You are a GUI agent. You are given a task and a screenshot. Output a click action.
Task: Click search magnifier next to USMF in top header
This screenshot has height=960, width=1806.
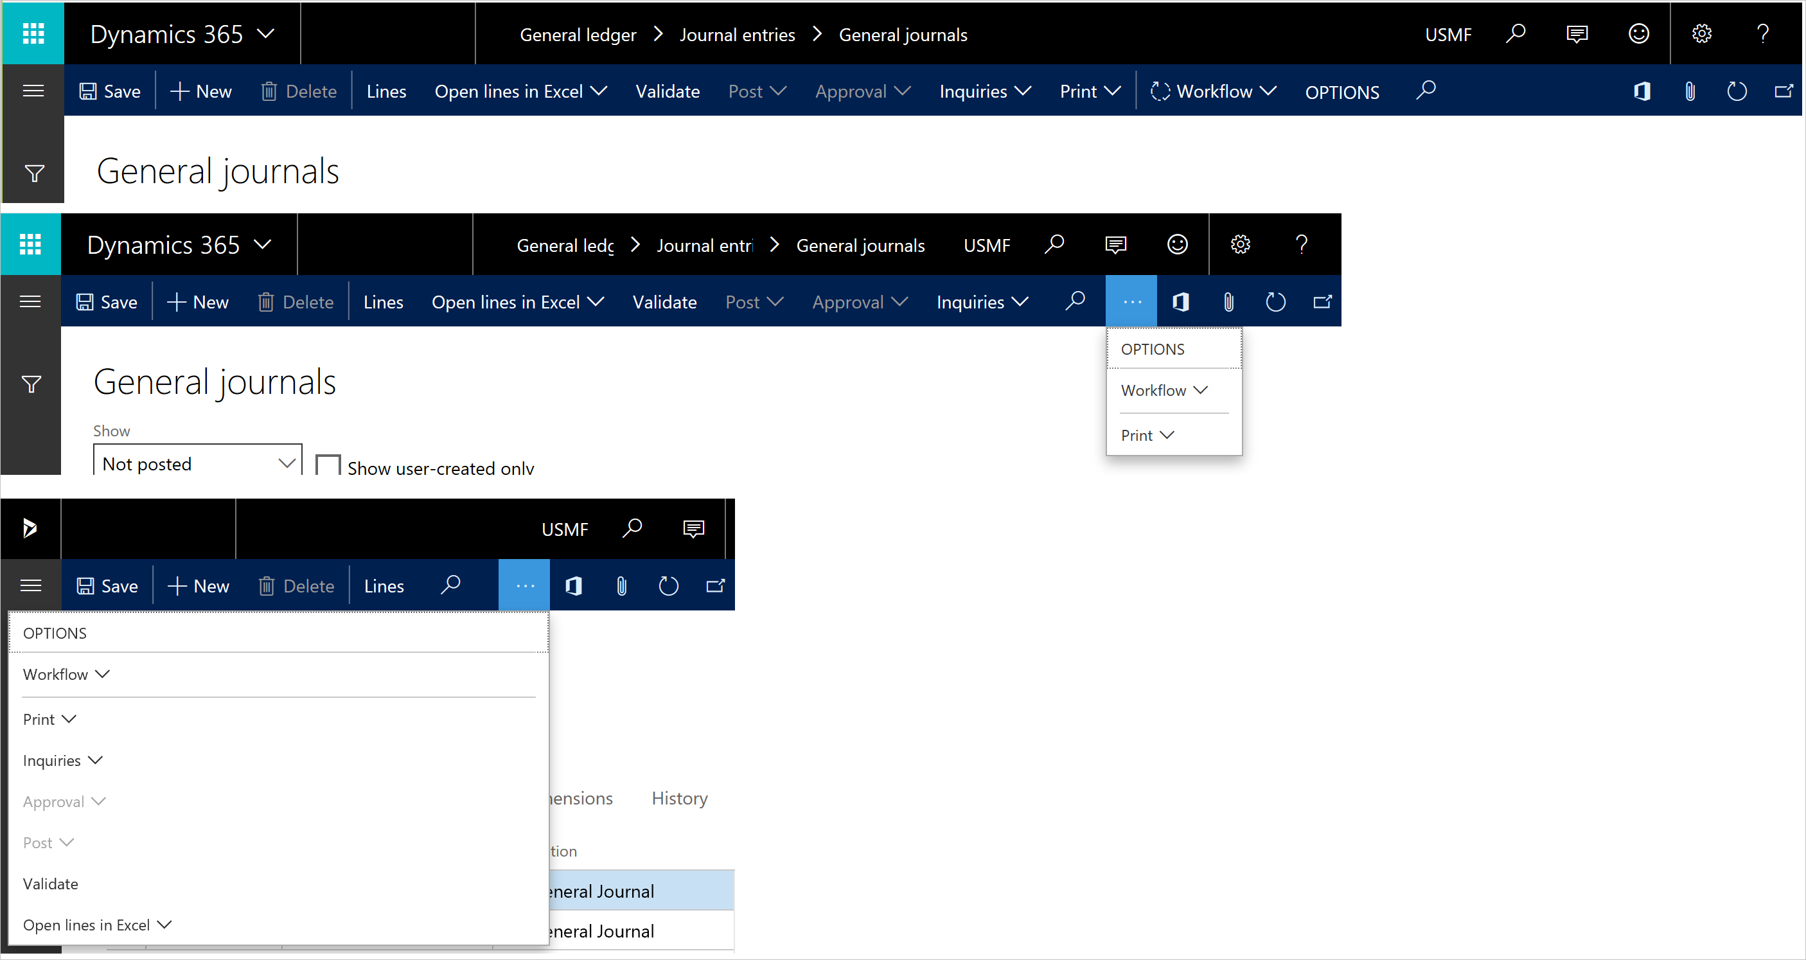[1515, 33]
